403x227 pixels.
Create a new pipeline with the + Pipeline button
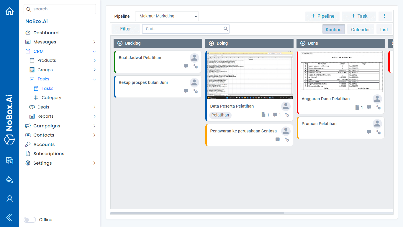point(322,16)
